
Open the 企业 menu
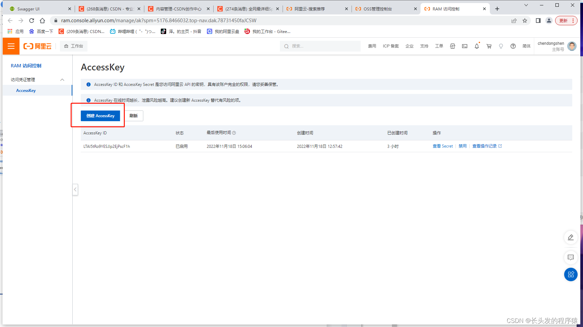click(x=409, y=46)
